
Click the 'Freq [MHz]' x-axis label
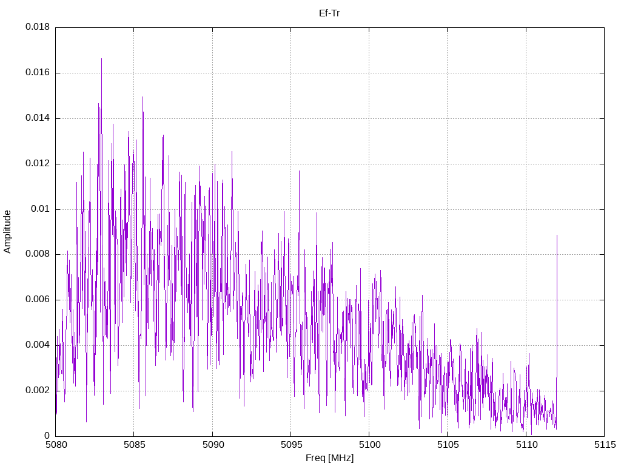(x=329, y=458)
